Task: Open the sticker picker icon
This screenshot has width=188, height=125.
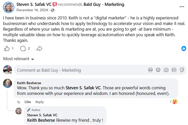Action: 182,70
